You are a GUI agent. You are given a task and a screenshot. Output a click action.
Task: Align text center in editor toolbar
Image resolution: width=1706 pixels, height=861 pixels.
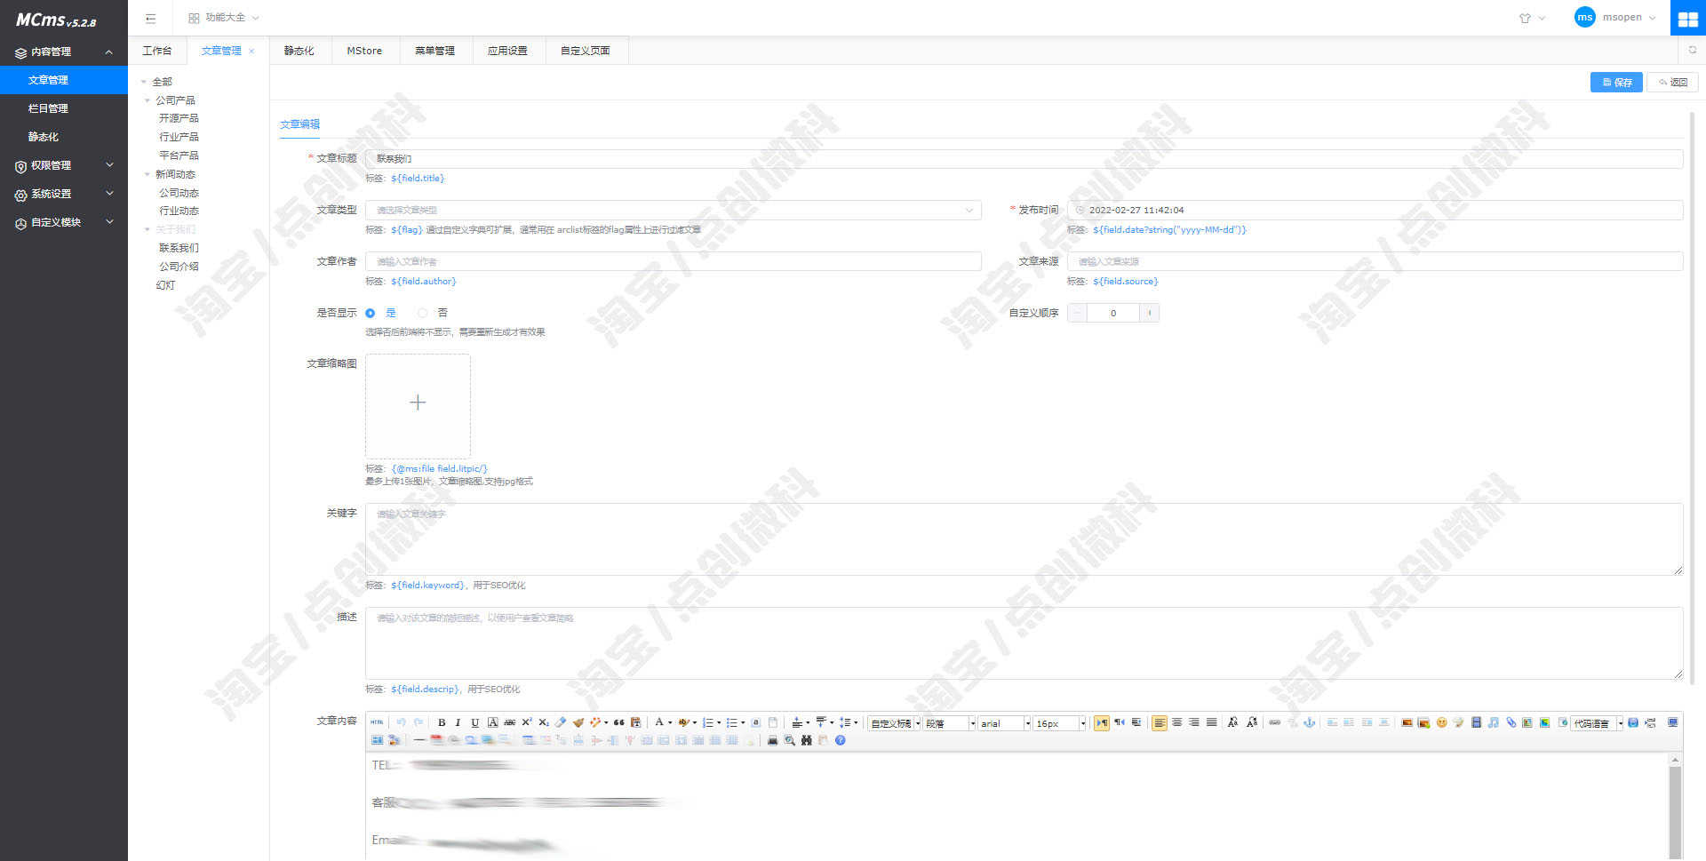1176,722
